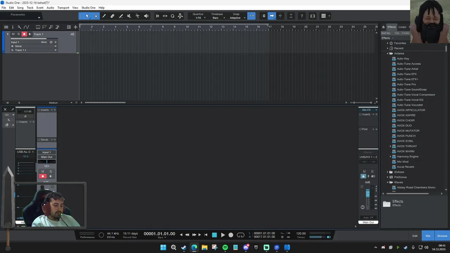Expand the Favorites folder in browser
450x253 pixels.
pos(387,43)
